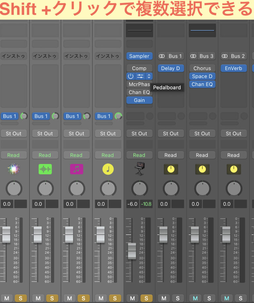Mute the sparkle-icon channel strip

pyautogui.click(x=7, y=298)
